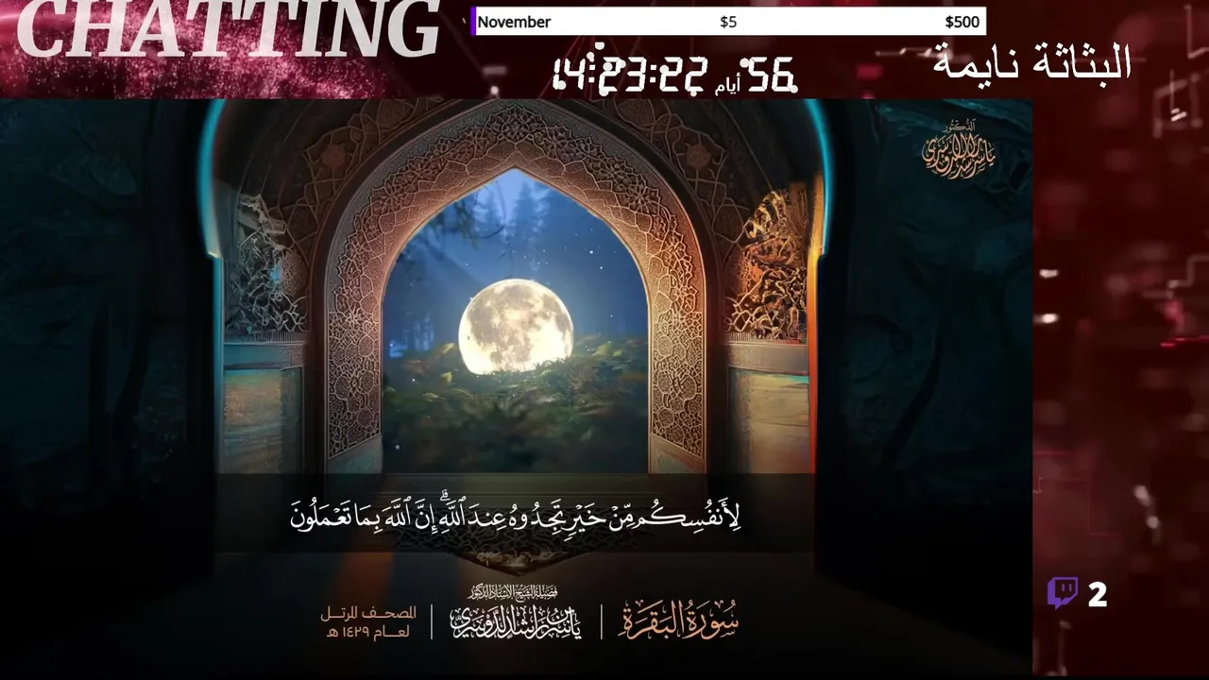
Task: Click the "سورة البقرة" surah title
Action: pyautogui.click(x=678, y=620)
